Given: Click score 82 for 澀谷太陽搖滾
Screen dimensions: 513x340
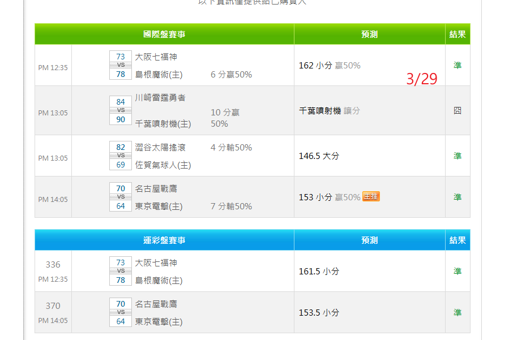Looking at the screenshot, I should tap(121, 147).
